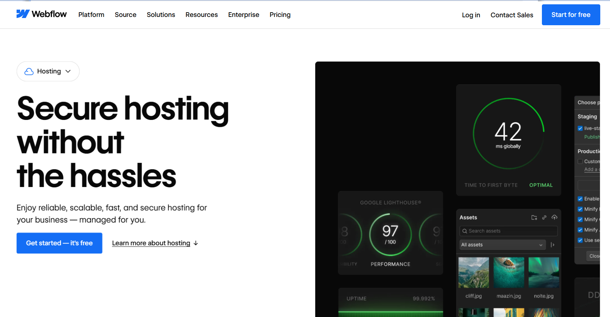Toggle the Use se checkbox
This screenshot has width=610, height=317.
[x=580, y=240]
